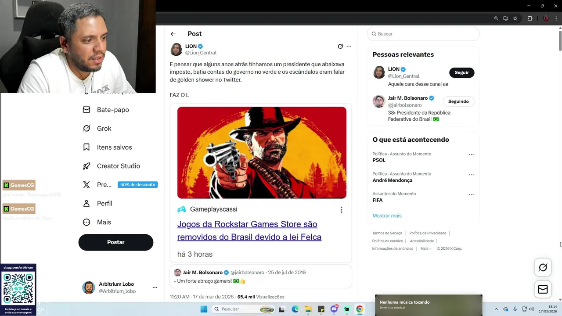Click the Gameplayscassi source name
562x316 pixels.
click(x=213, y=209)
